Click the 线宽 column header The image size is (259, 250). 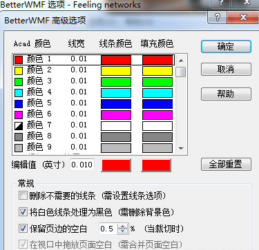coord(76,43)
